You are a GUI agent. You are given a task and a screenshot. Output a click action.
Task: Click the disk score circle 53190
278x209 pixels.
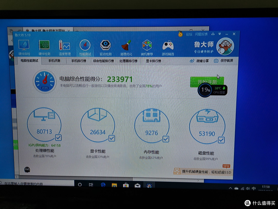click(x=207, y=126)
